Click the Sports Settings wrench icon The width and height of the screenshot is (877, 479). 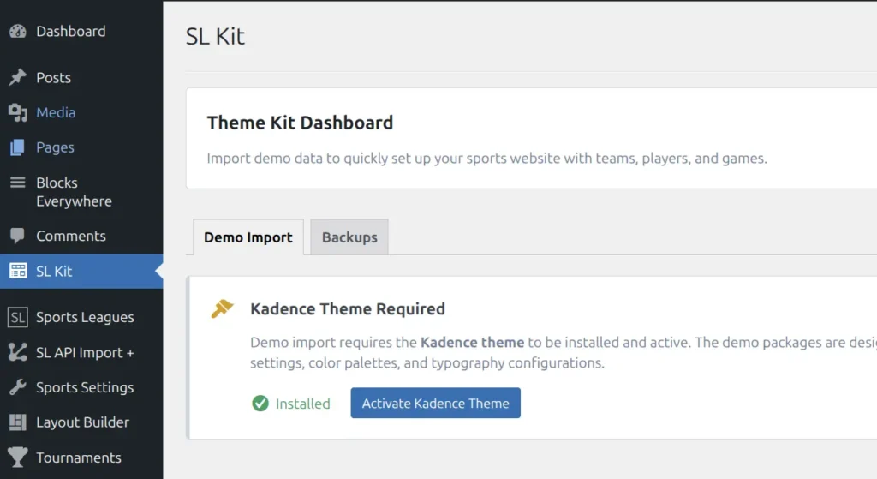(x=18, y=387)
